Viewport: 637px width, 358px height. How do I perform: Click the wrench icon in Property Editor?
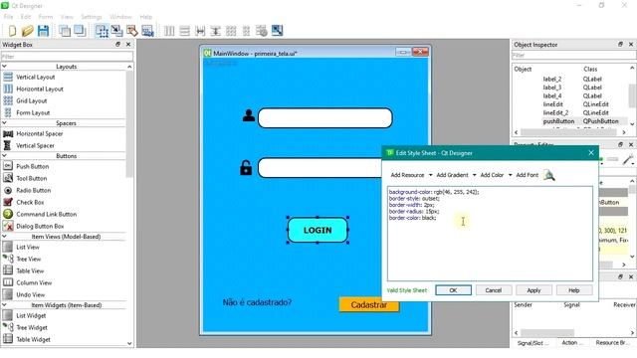[628, 159]
